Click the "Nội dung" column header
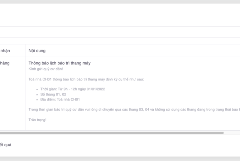Viewport: 240px width, 161px height. point(37,51)
